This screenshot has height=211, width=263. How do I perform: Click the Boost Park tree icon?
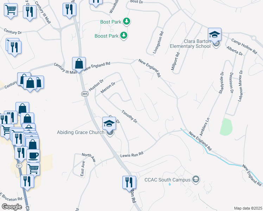(x=124, y=36)
